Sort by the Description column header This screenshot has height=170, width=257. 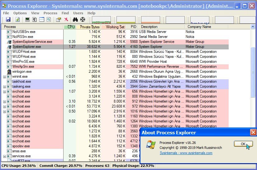(162, 27)
